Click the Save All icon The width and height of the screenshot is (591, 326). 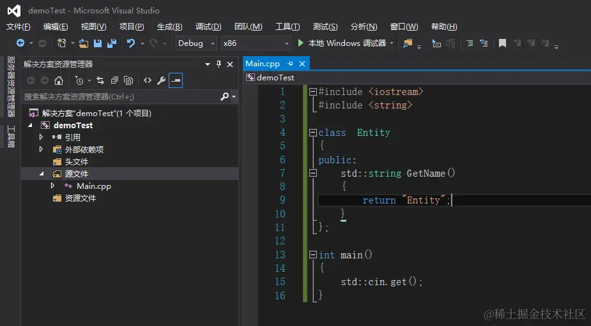[112, 43]
